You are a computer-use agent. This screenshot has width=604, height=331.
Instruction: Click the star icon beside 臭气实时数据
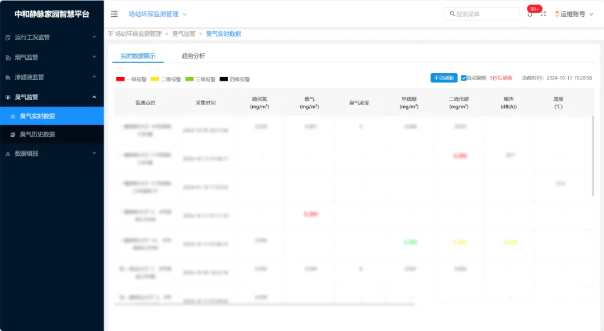pos(13,116)
